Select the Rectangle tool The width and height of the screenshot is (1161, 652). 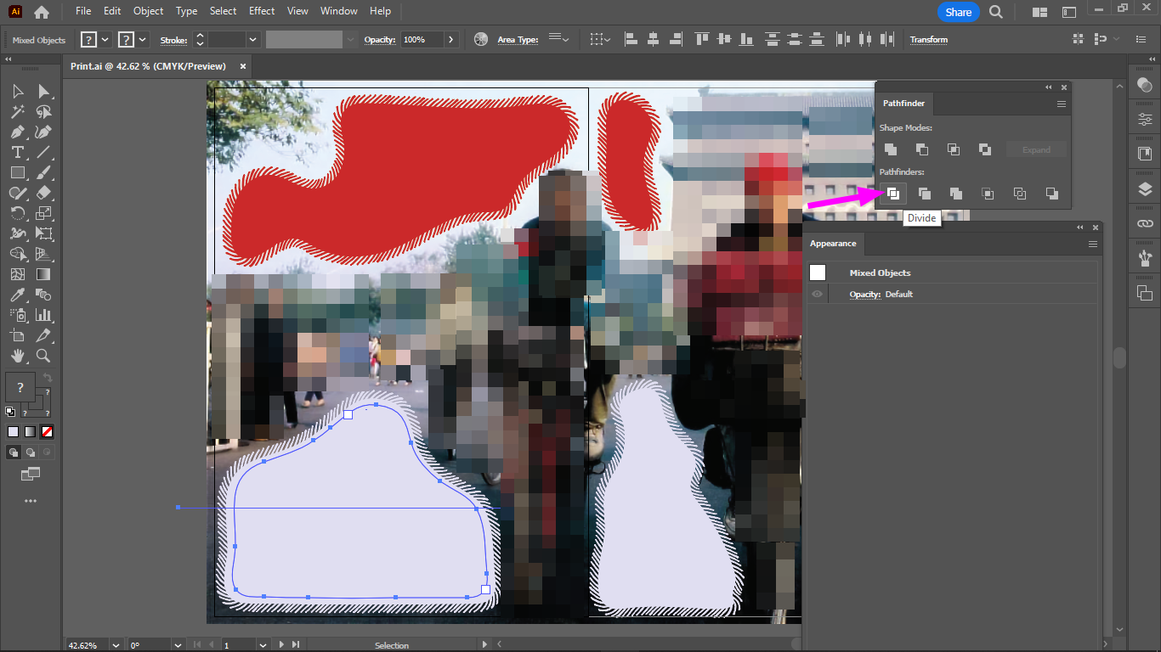coord(17,172)
